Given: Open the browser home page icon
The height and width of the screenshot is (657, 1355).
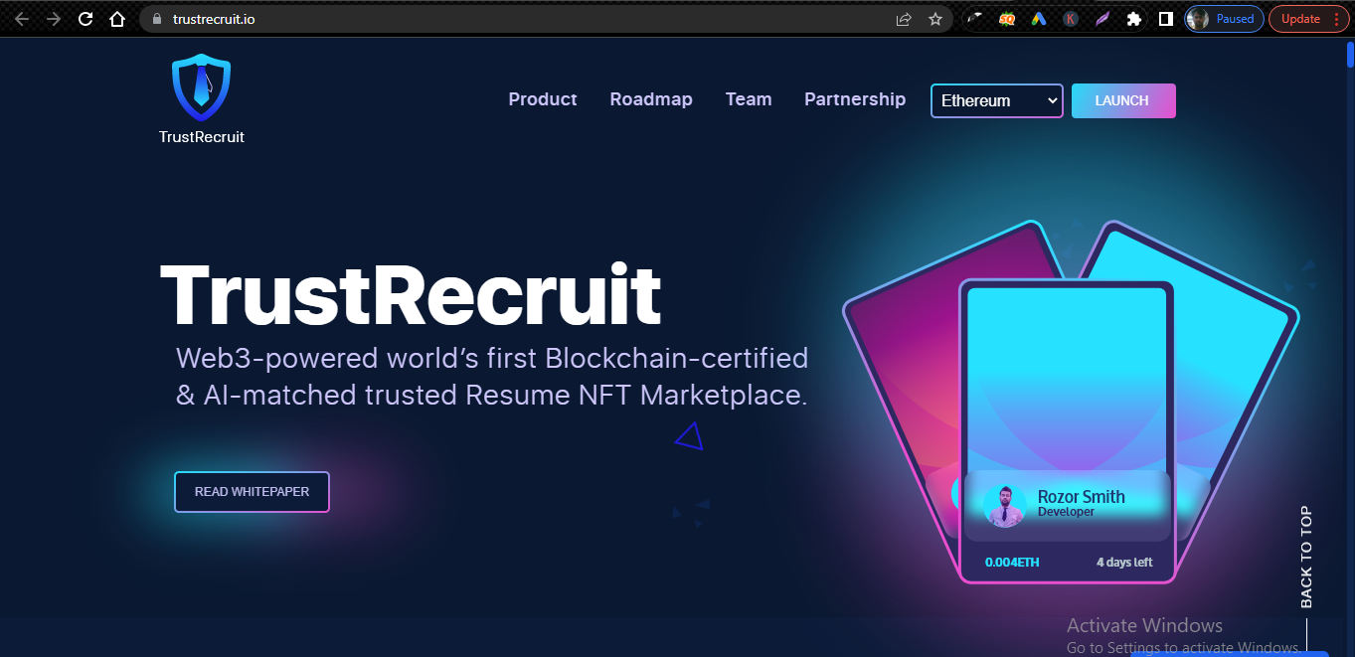Looking at the screenshot, I should [117, 19].
